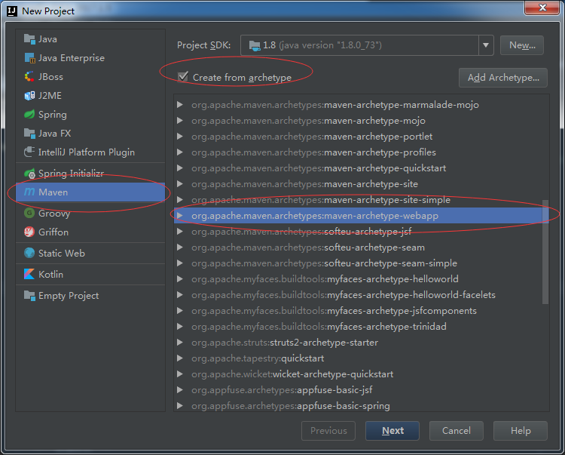Select the JBoss project type

[x=90, y=76]
